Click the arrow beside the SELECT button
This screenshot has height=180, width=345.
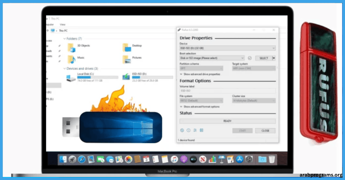(x=274, y=58)
